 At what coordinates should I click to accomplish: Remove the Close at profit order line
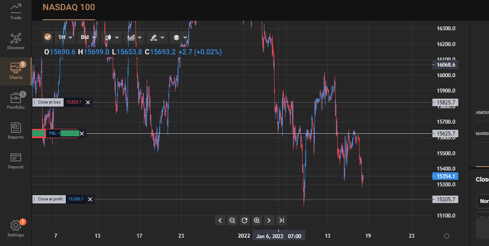(x=90, y=199)
